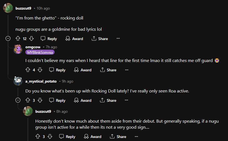Downvote buzzcut9's bottom reply
Image resolution: width=228 pixels, height=141 pixels.
(x=50, y=136)
